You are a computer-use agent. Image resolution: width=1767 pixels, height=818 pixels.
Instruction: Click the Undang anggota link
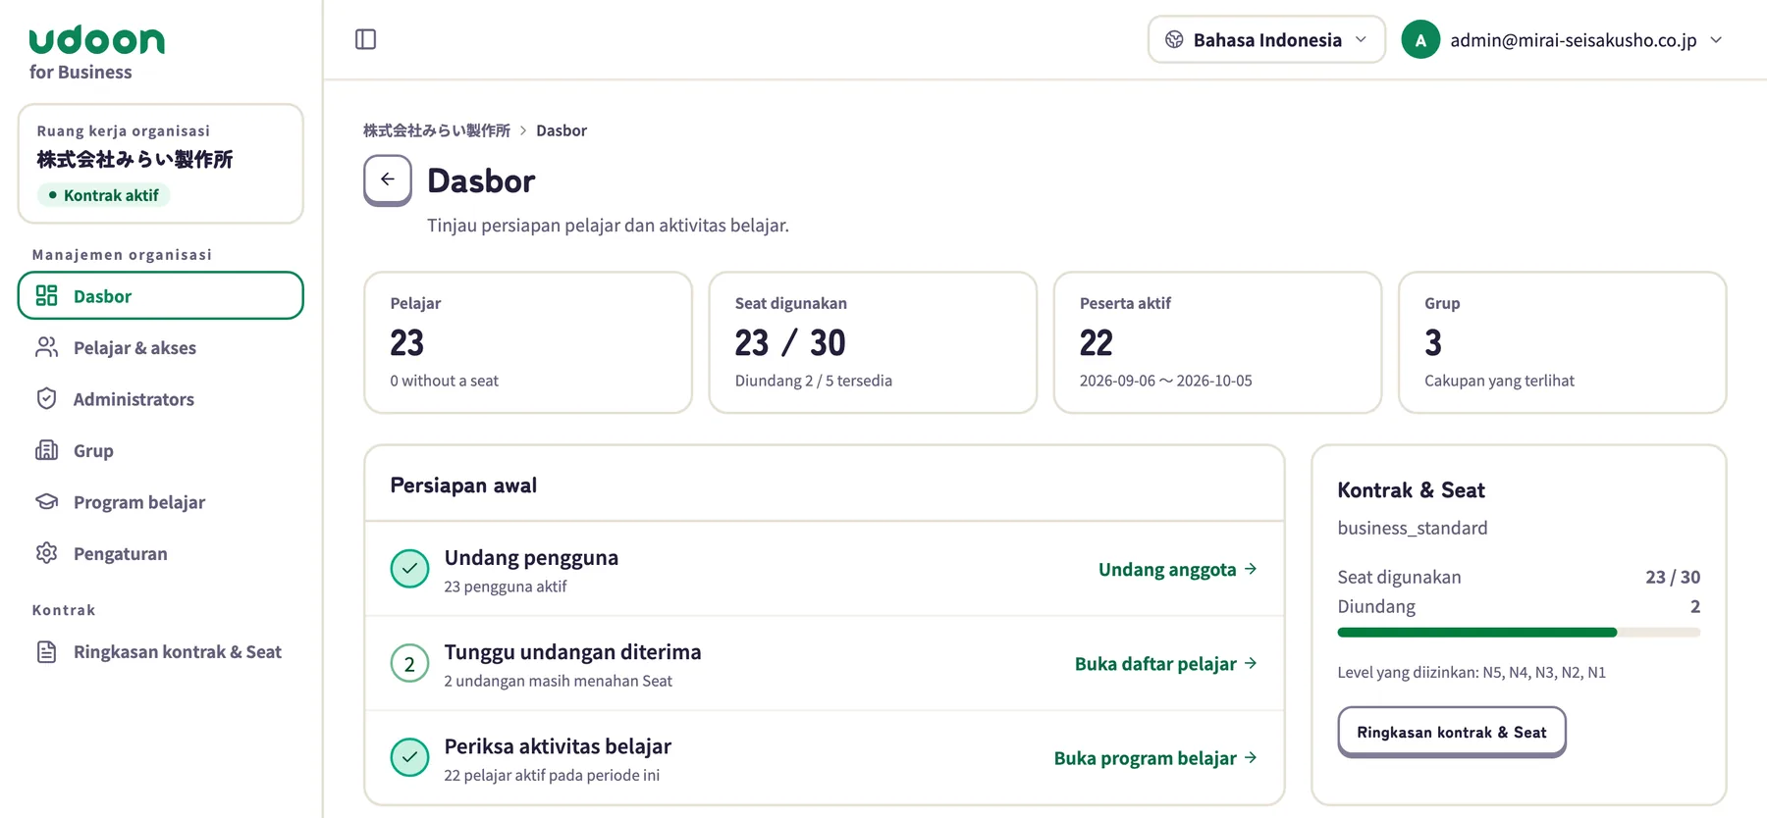click(1177, 569)
